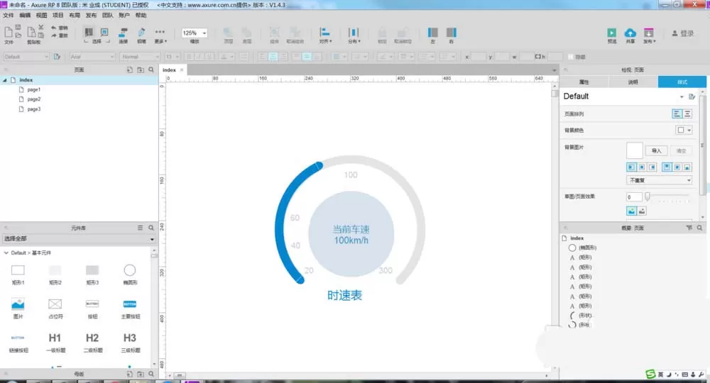This screenshot has width=710, height=383.
Task: Open the Default page style dropdown in Inspector
Action: click(682, 96)
